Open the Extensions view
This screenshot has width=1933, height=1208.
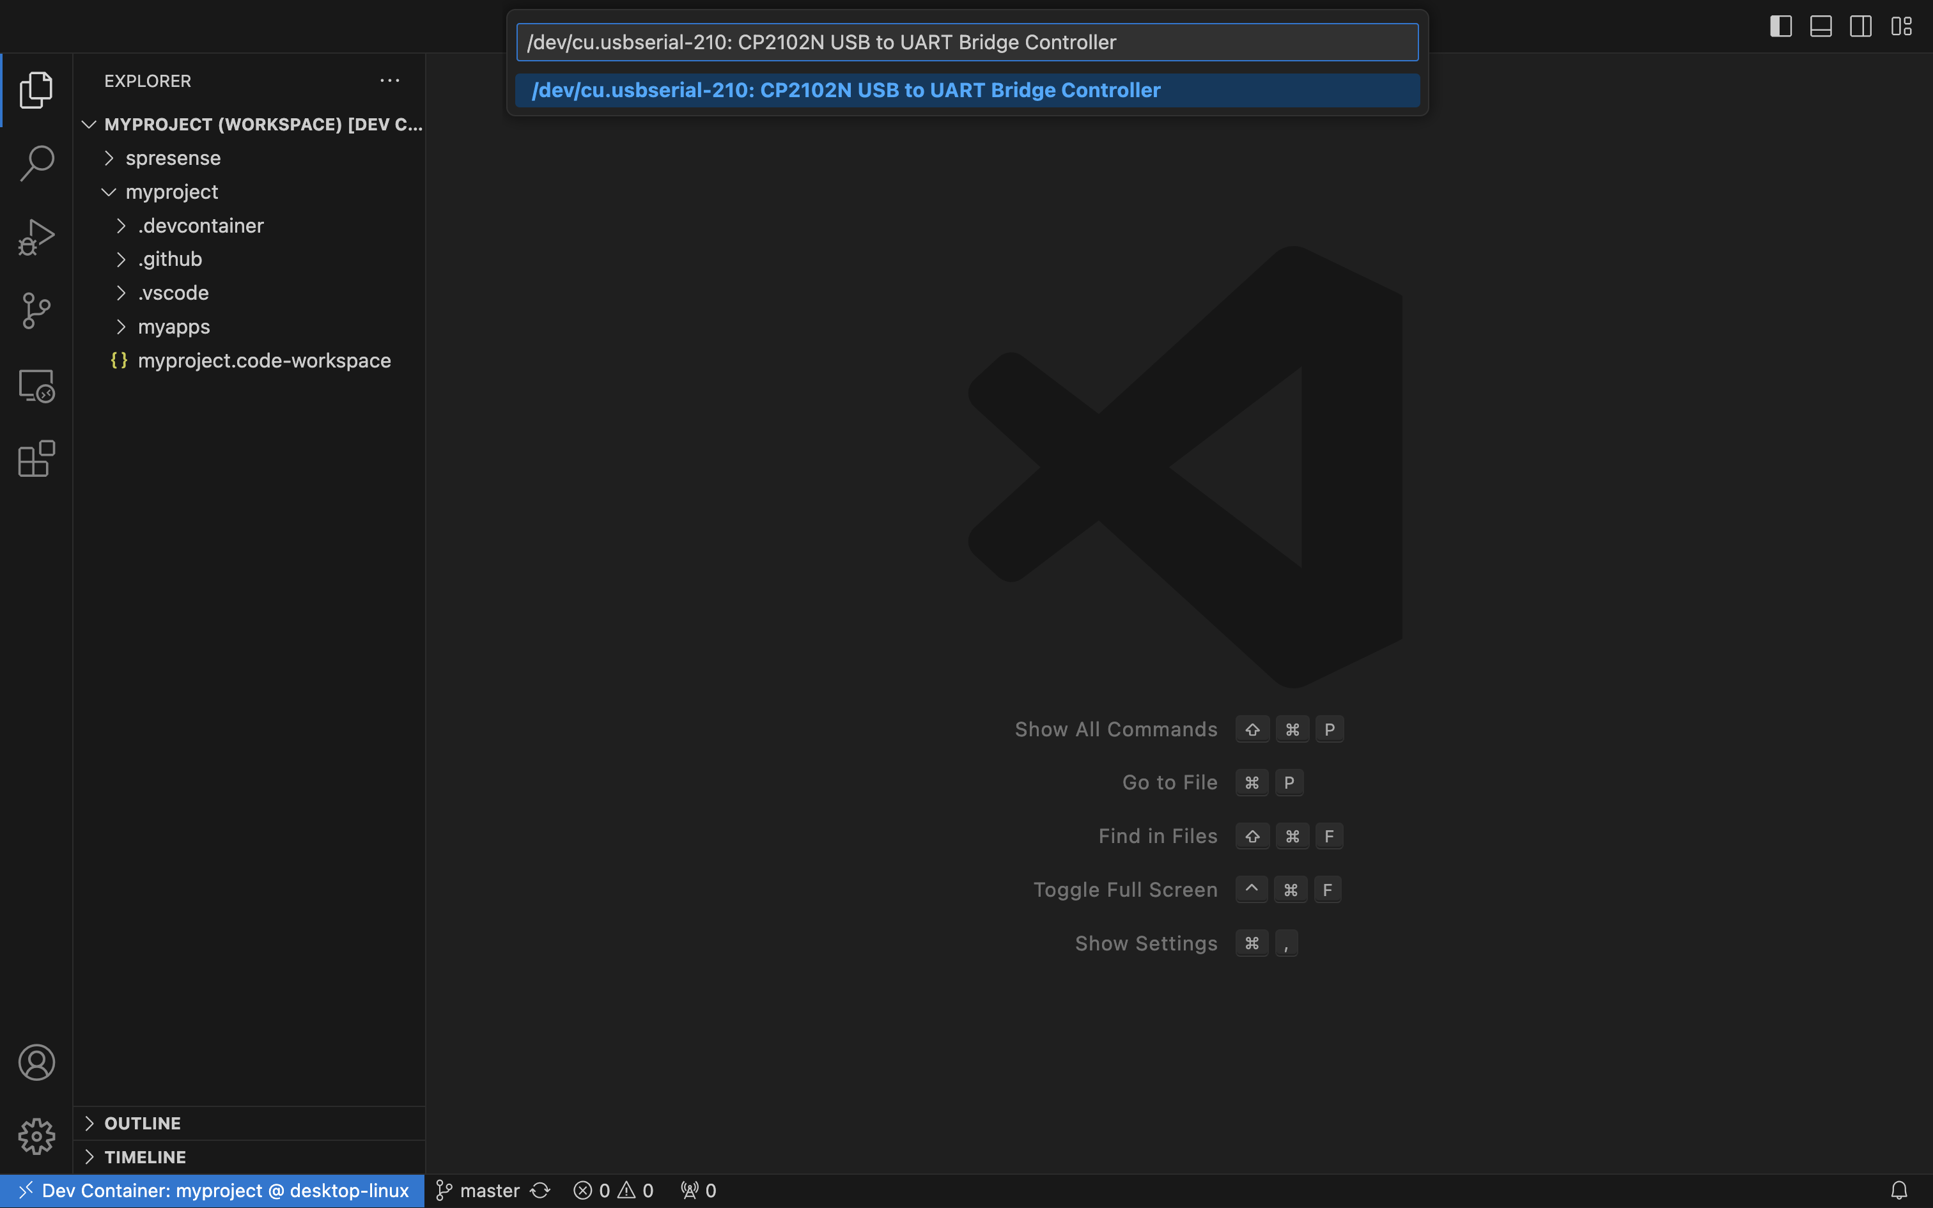(x=36, y=459)
